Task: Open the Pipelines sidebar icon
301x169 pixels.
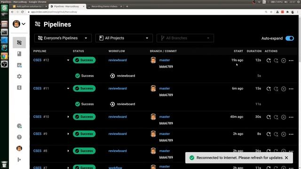Action: pyautogui.click(x=19, y=43)
